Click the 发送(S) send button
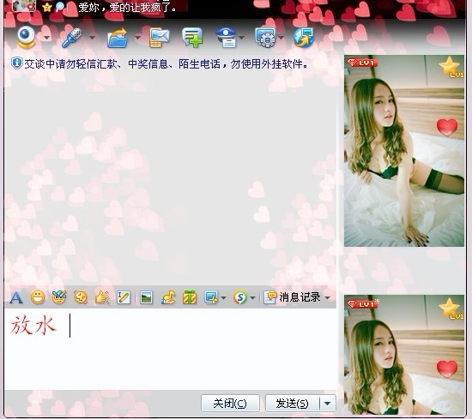 pyautogui.click(x=292, y=404)
